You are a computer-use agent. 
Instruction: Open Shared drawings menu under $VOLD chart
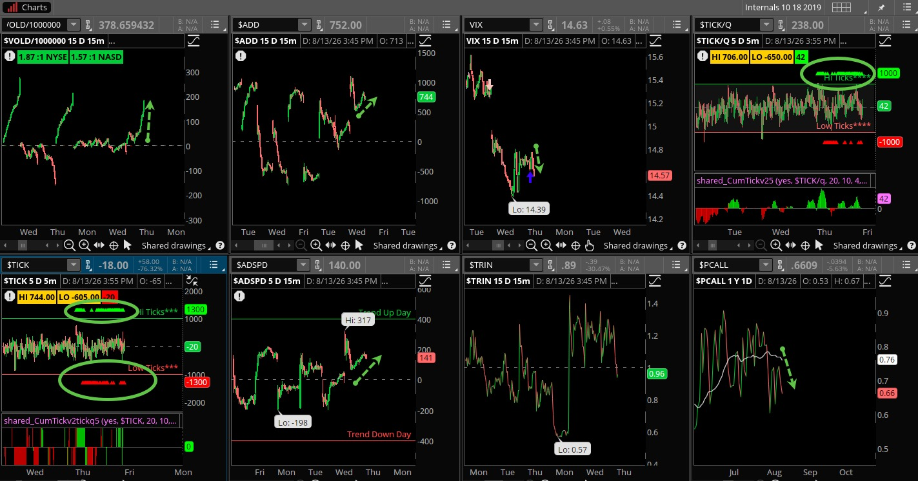(x=177, y=245)
